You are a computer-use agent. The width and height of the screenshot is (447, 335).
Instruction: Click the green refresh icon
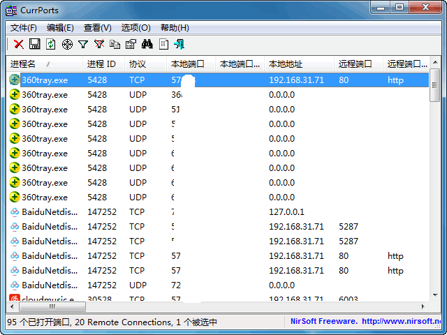(x=50, y=45)
